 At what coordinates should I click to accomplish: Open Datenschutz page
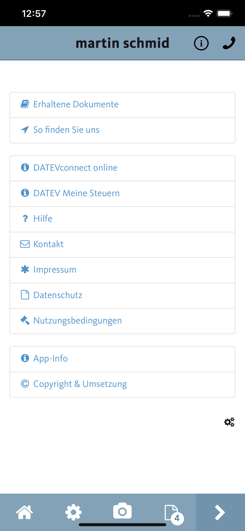pyautogui.click(x=122, y=296)
